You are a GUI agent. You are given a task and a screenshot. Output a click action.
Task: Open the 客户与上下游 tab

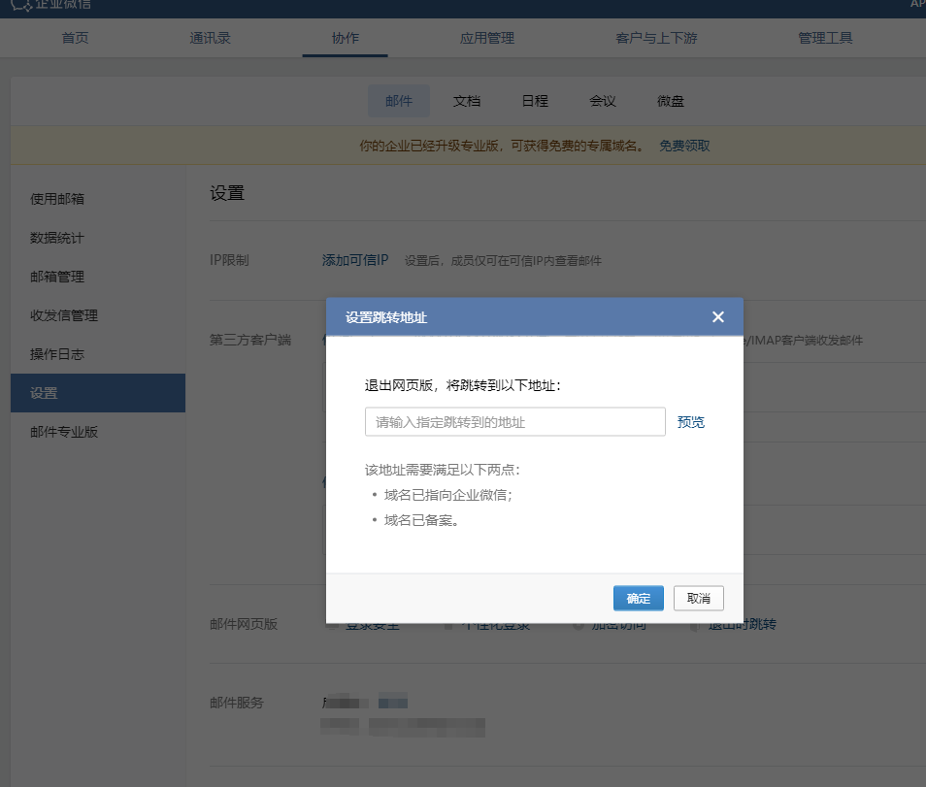click(x=656, y=38)
